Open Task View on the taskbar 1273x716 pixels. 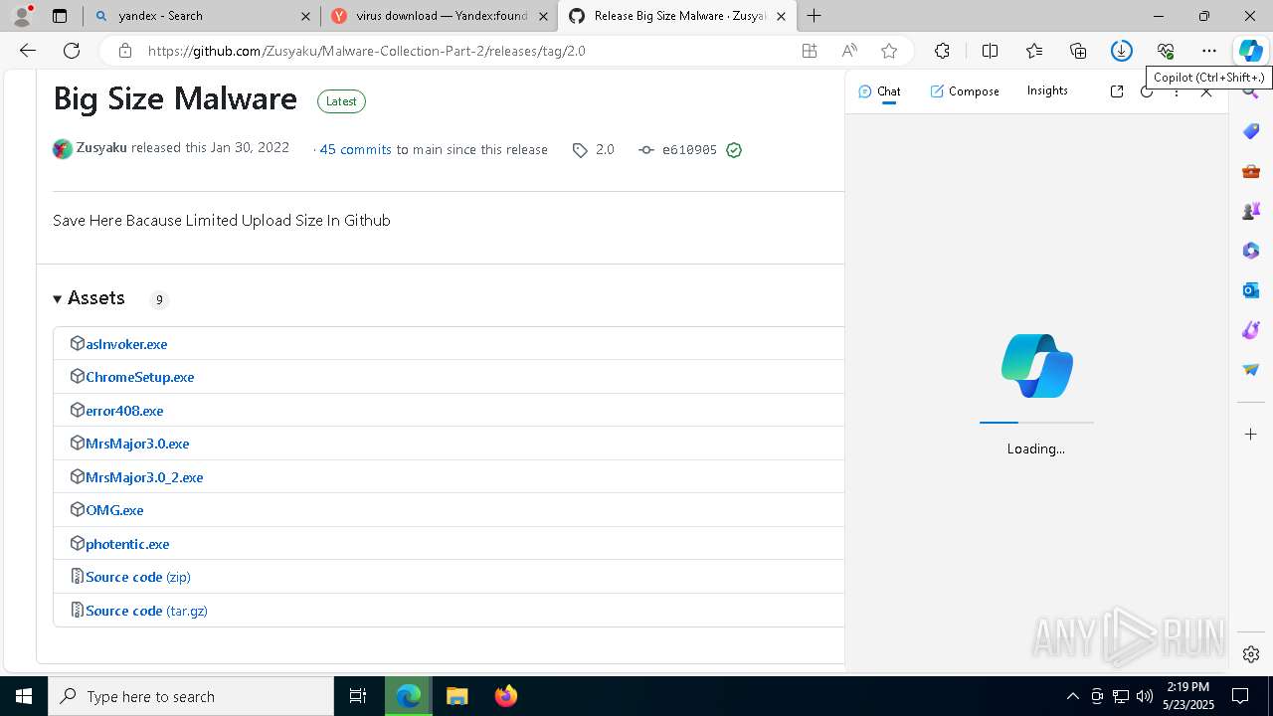pos(358,696)
